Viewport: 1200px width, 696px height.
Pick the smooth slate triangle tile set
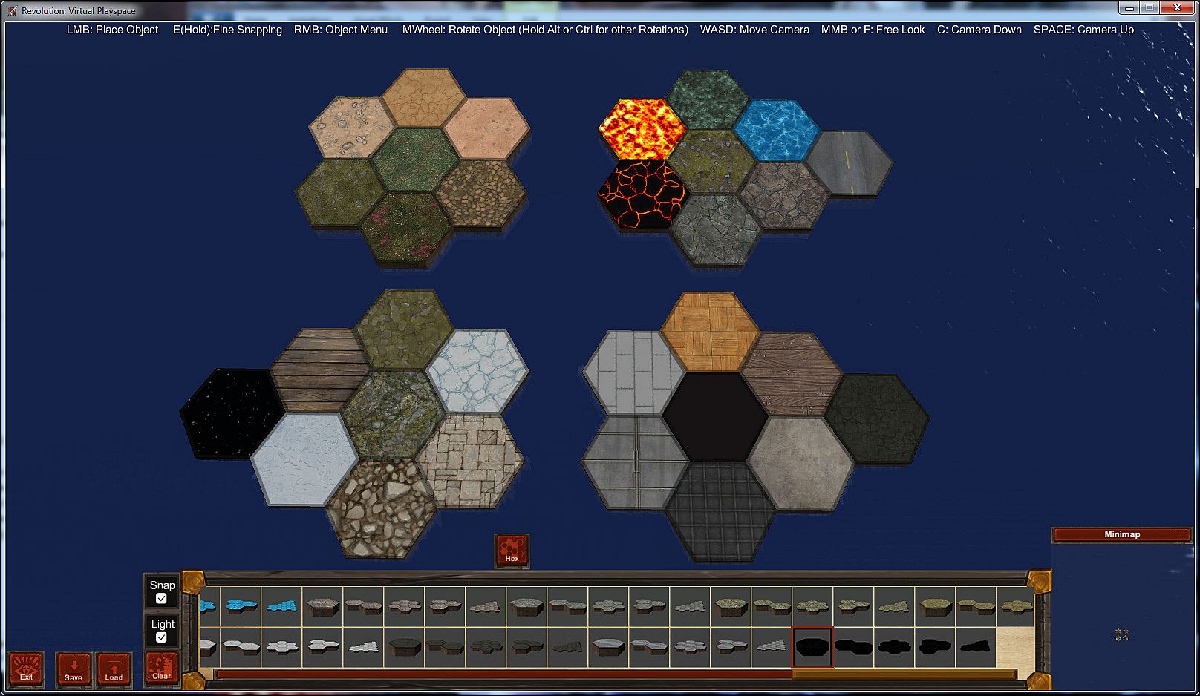click(x=772, y=647)
